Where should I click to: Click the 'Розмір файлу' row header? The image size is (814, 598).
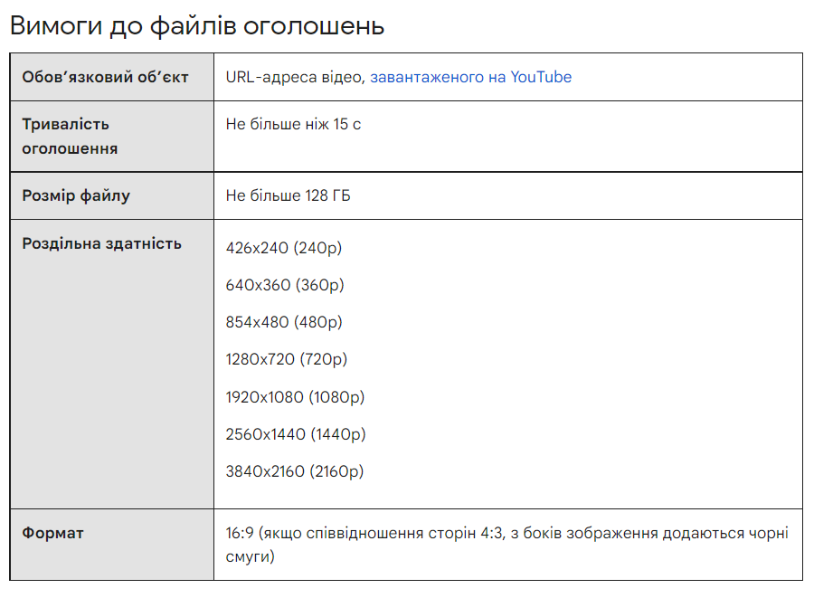coord(111,195)
